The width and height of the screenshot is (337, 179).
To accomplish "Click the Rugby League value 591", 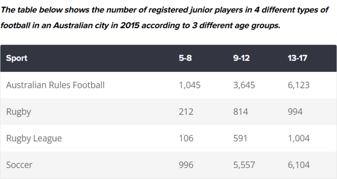I will [240, 138].
